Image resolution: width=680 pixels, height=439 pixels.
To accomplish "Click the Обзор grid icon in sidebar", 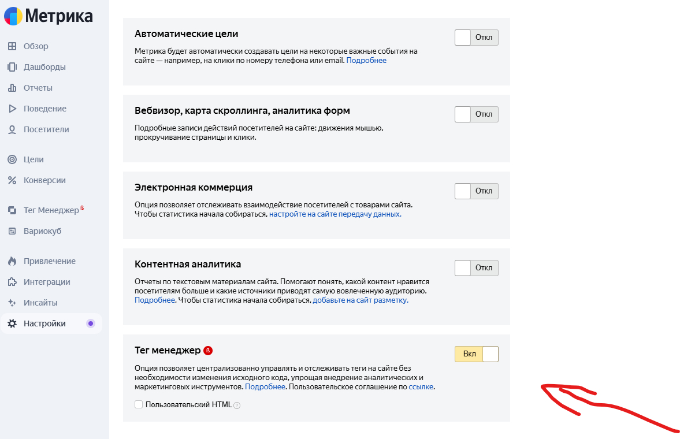I will pyautogui.click(x=12, y=46).
